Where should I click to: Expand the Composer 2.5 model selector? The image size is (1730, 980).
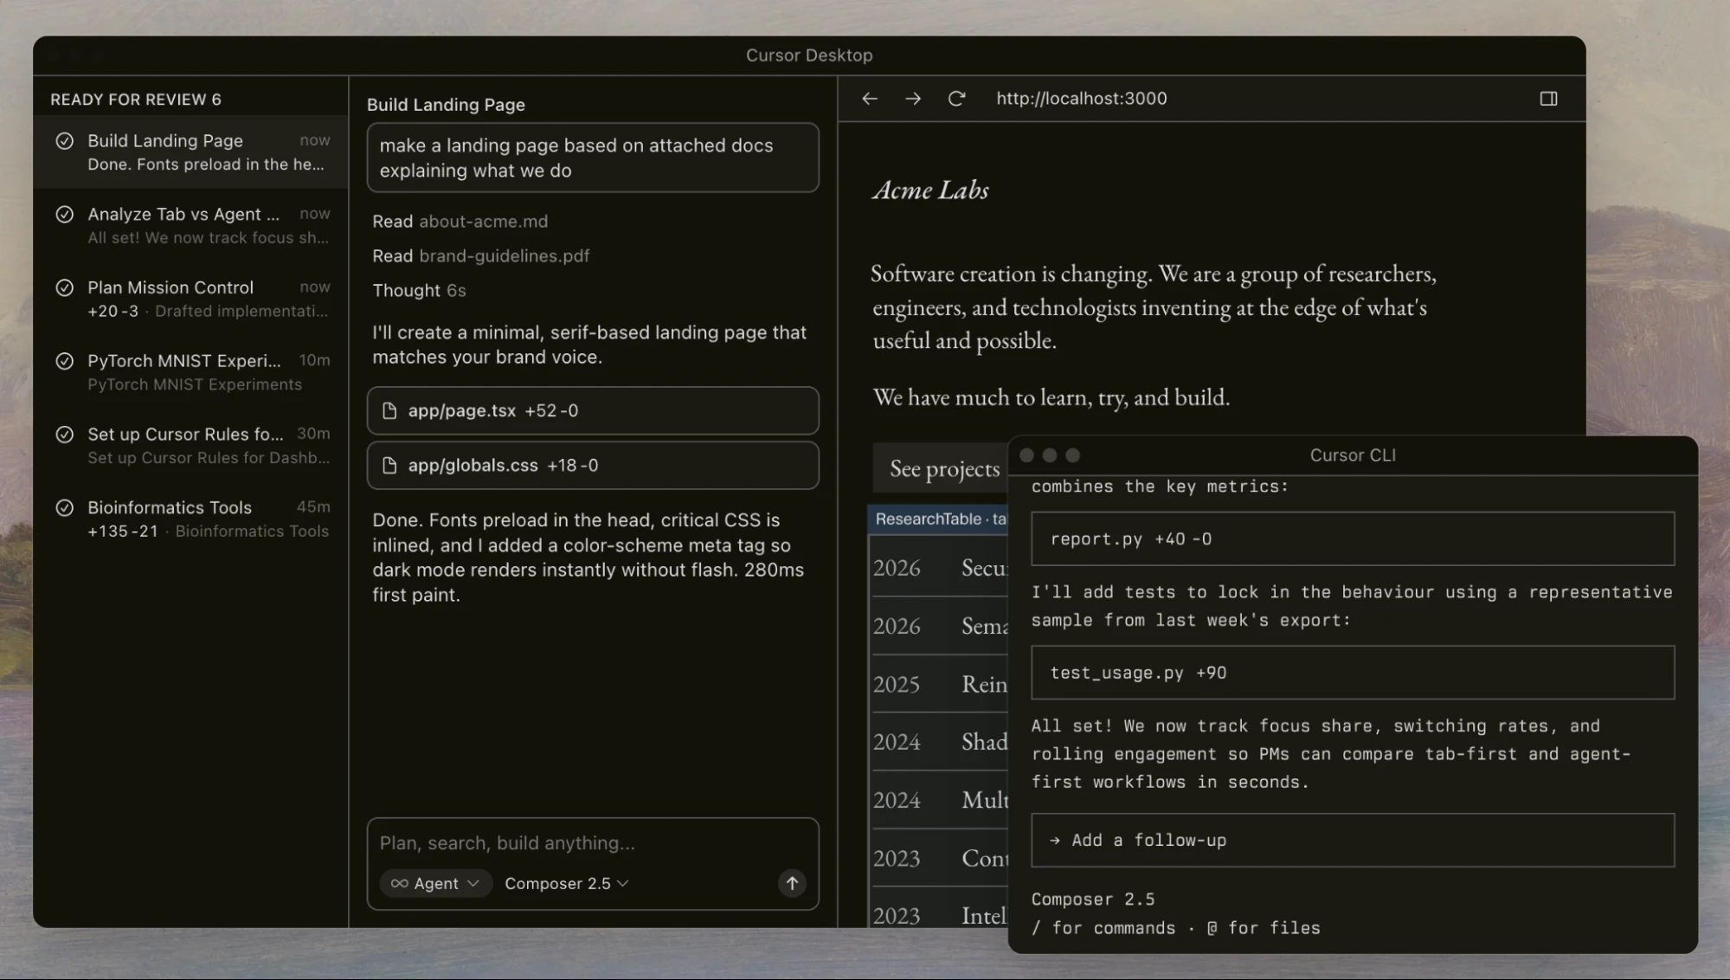click(x=567, y=883)
